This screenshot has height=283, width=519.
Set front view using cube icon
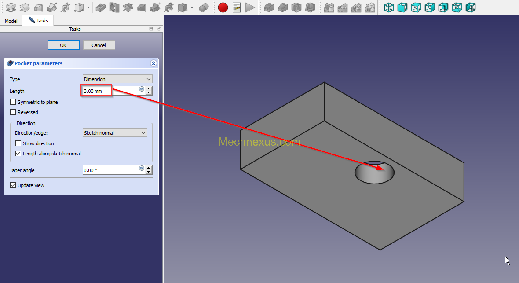click(402, 7)
